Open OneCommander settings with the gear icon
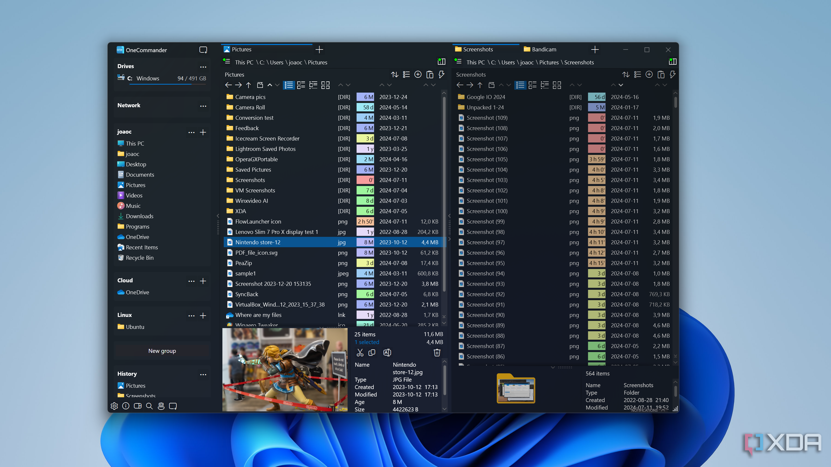The image size is (831, 467). tap(114, 406)
